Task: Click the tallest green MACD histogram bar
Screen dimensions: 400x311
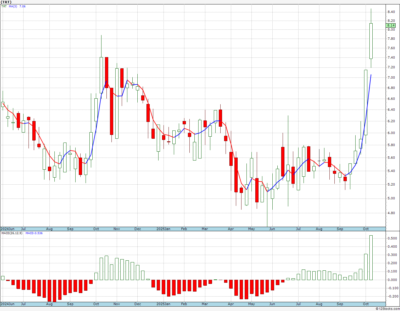Action: click(371, 258)
